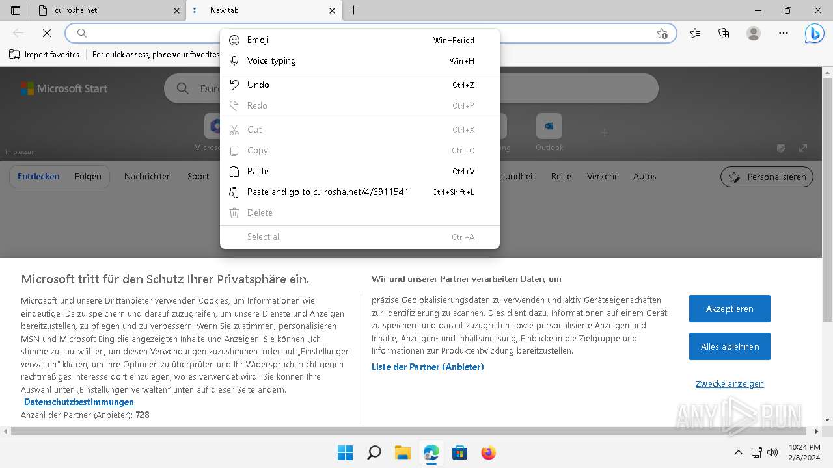Show hidden system tray icons
This screenshot has height=468, width=833.
738,452
